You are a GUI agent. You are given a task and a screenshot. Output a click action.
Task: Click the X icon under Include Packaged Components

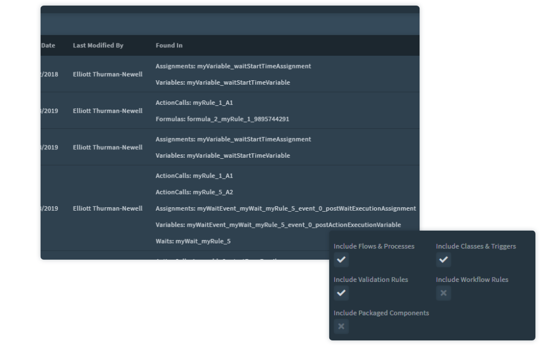pyautogui.click(x=341, y=326)
